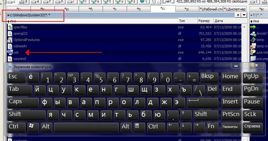Switch to drive h button
This screenshot has width=268, height=141.
[60, 2]
